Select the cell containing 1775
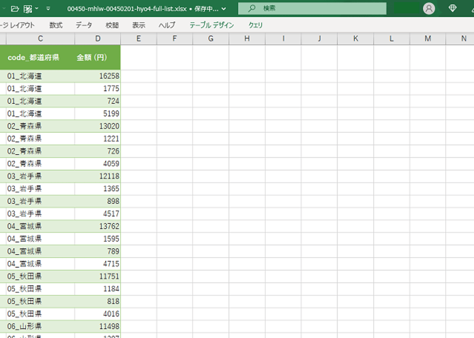The width and height of the screenshot is (474, 338). pyautogui.click(x=97, y=89)
